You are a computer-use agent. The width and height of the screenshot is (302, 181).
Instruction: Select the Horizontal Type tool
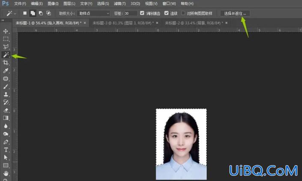(x=6, y=150)
